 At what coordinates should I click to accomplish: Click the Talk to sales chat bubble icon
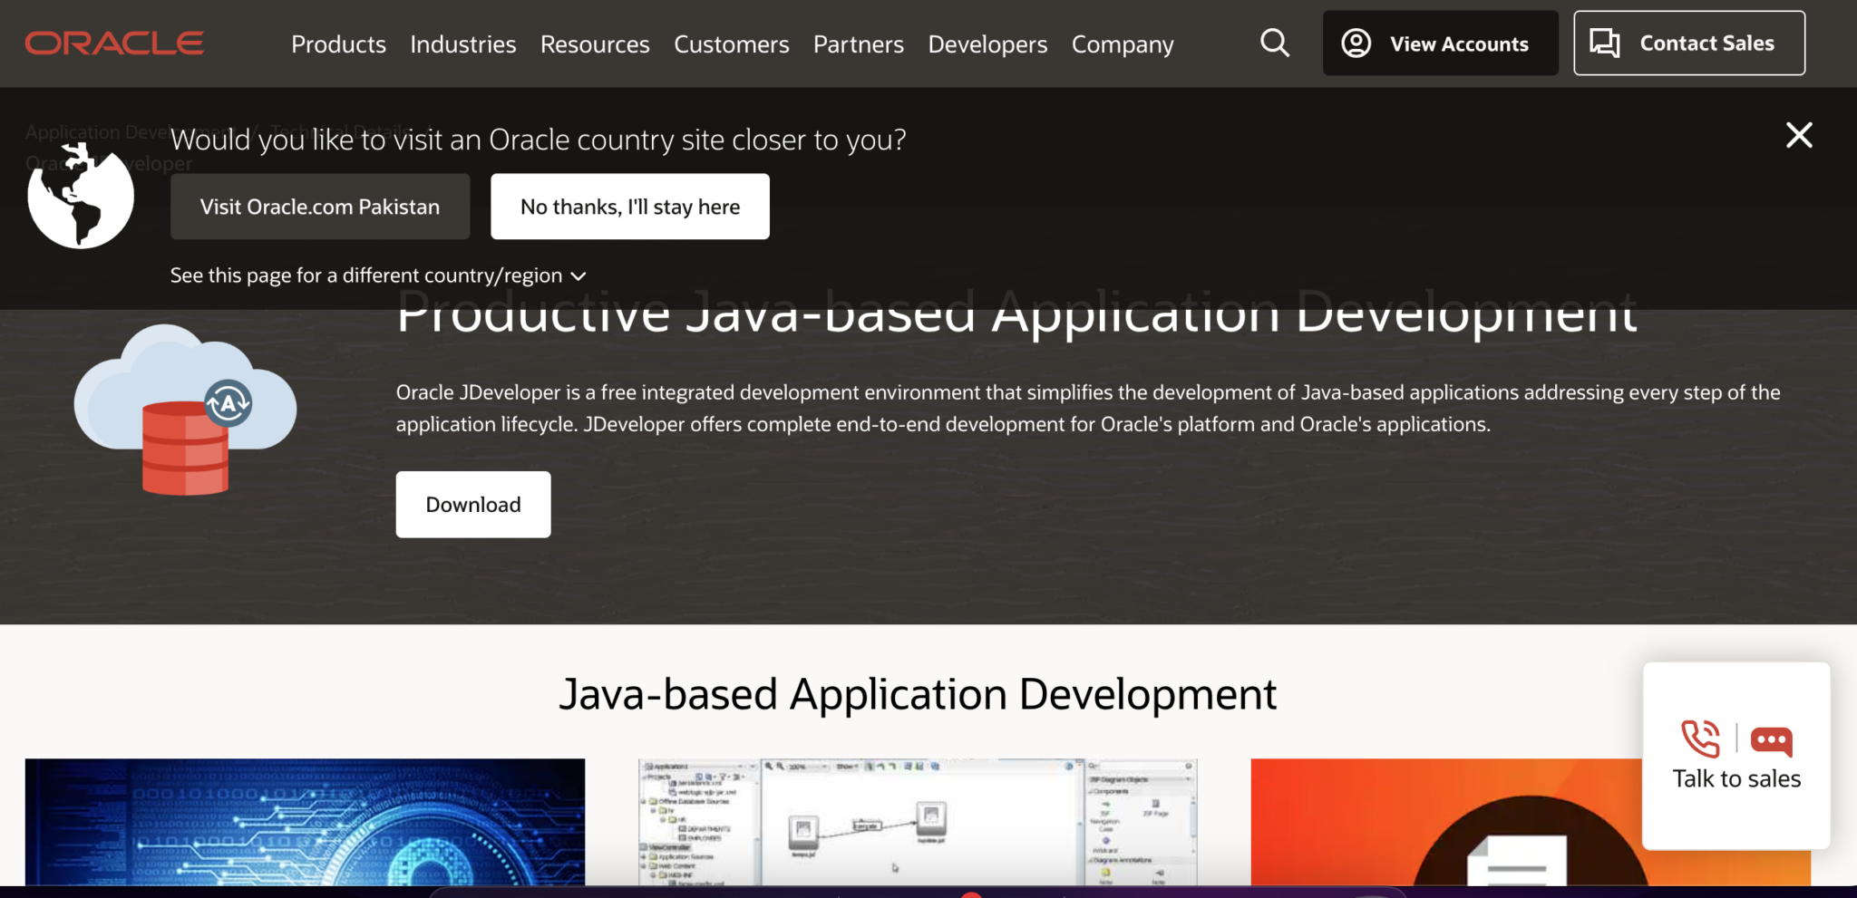[x=1771, y=741]
